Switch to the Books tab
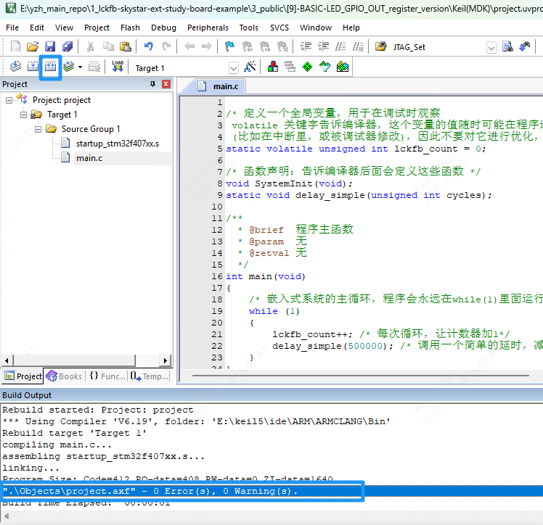The image size is (543, 525). (x=64, y=376)
